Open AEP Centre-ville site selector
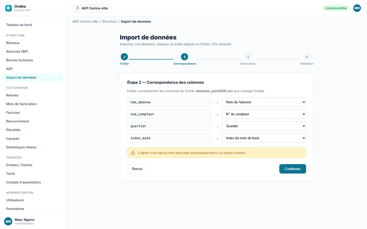This screenshot has height=229, width=367. (x=92, y=8)
